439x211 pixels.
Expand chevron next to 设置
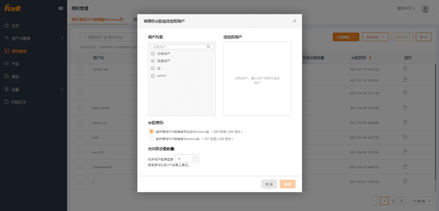click(x=62, y=90)
